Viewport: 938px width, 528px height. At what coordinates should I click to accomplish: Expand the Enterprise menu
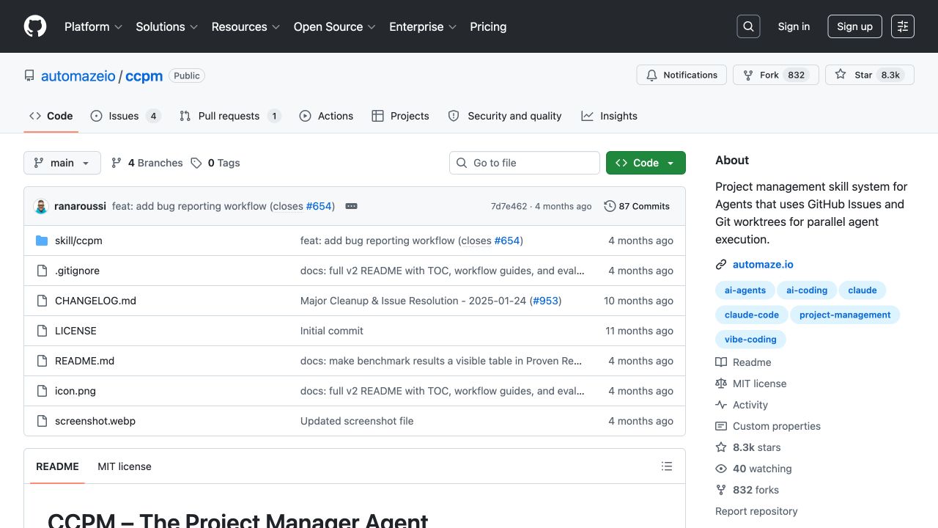coord(423,26)
